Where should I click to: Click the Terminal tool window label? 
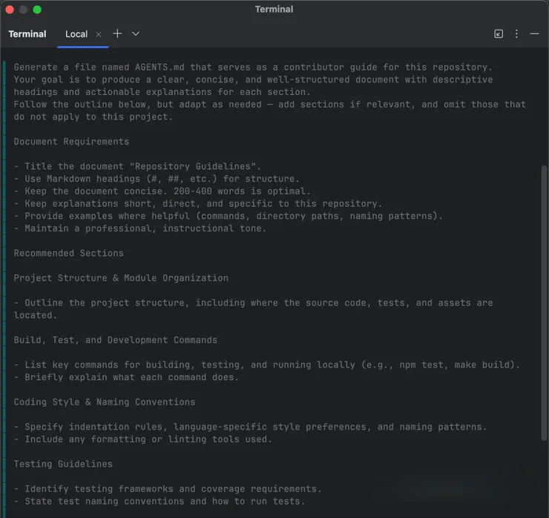[27, 34]
